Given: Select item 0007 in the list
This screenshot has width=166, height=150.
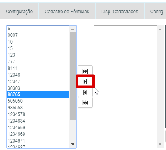Looking at the screenshot, I should pos(38,35).
